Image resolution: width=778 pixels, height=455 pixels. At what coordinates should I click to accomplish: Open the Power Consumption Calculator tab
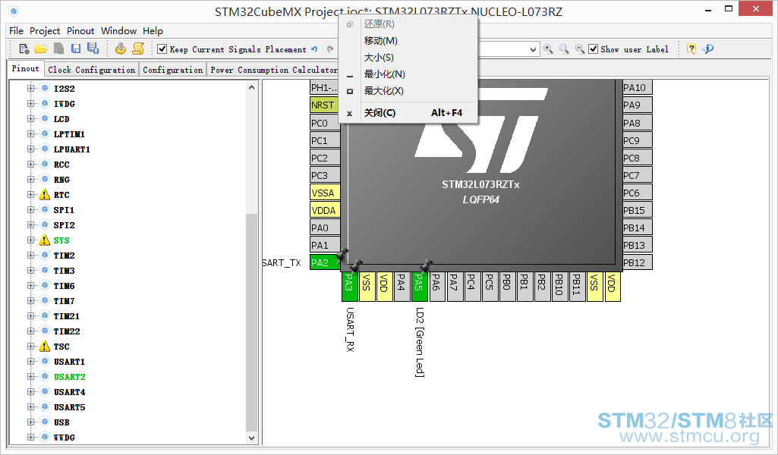point(273,70)
